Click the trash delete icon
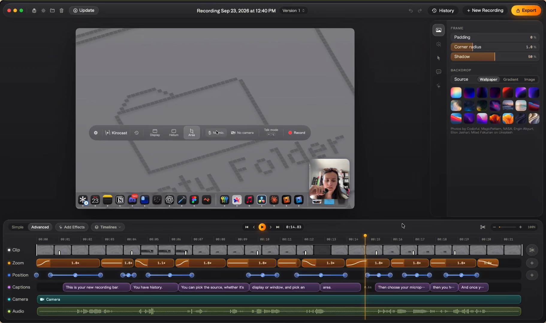 click(61, 10)
